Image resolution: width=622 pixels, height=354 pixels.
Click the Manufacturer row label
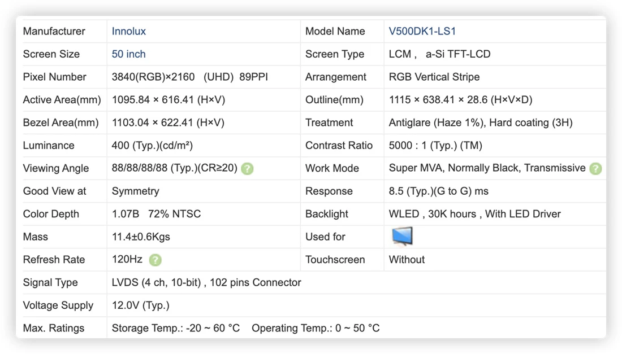point(54,31)
